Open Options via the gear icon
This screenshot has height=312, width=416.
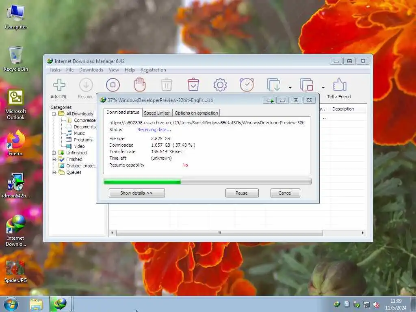click(x=220, y=85)
